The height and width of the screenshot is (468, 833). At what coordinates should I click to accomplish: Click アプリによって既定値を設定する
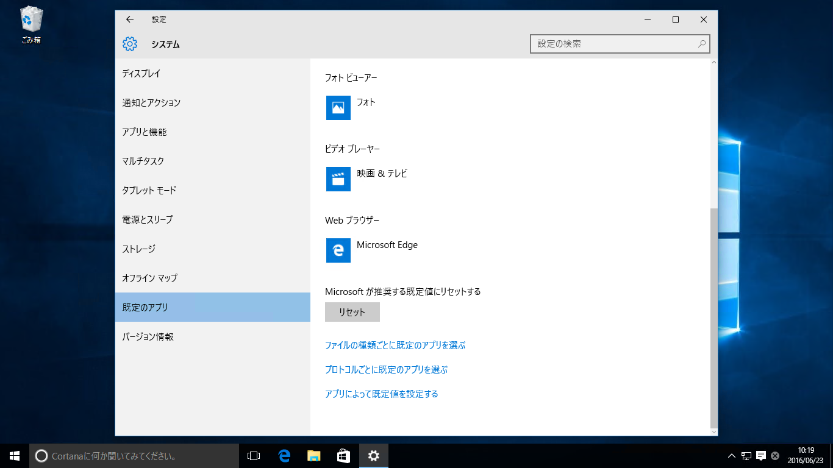382,394
